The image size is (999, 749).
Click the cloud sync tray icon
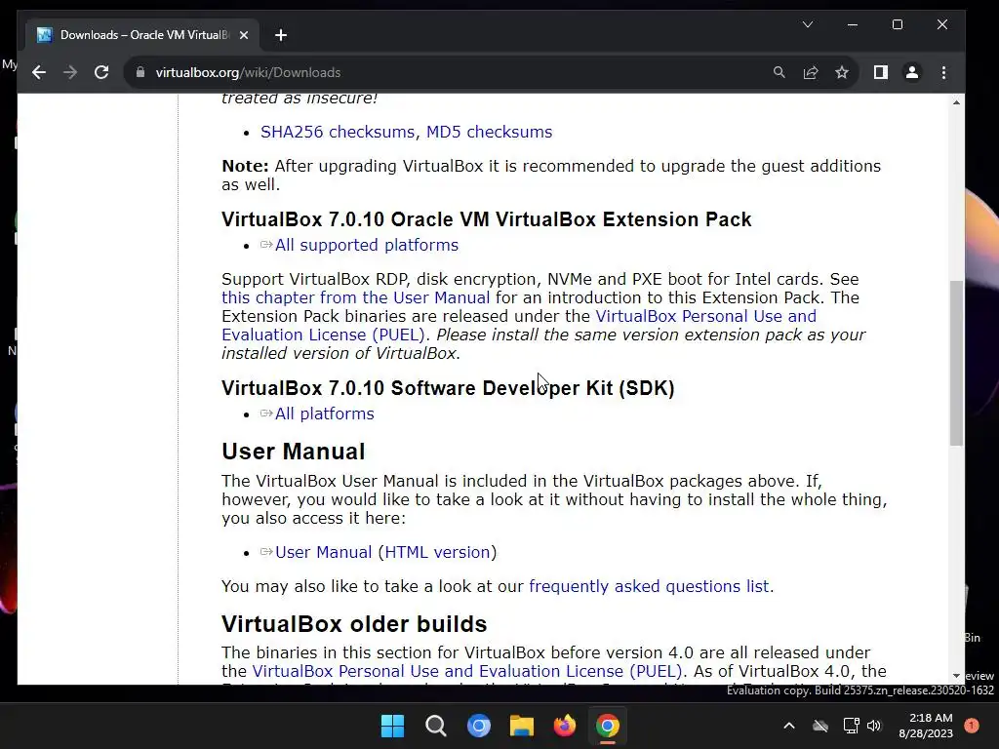820,726
